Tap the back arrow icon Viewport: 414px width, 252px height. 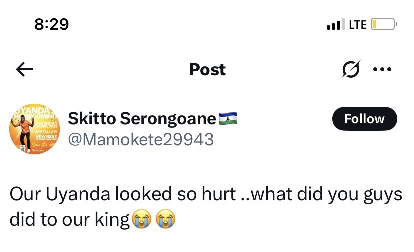(25, 70)
